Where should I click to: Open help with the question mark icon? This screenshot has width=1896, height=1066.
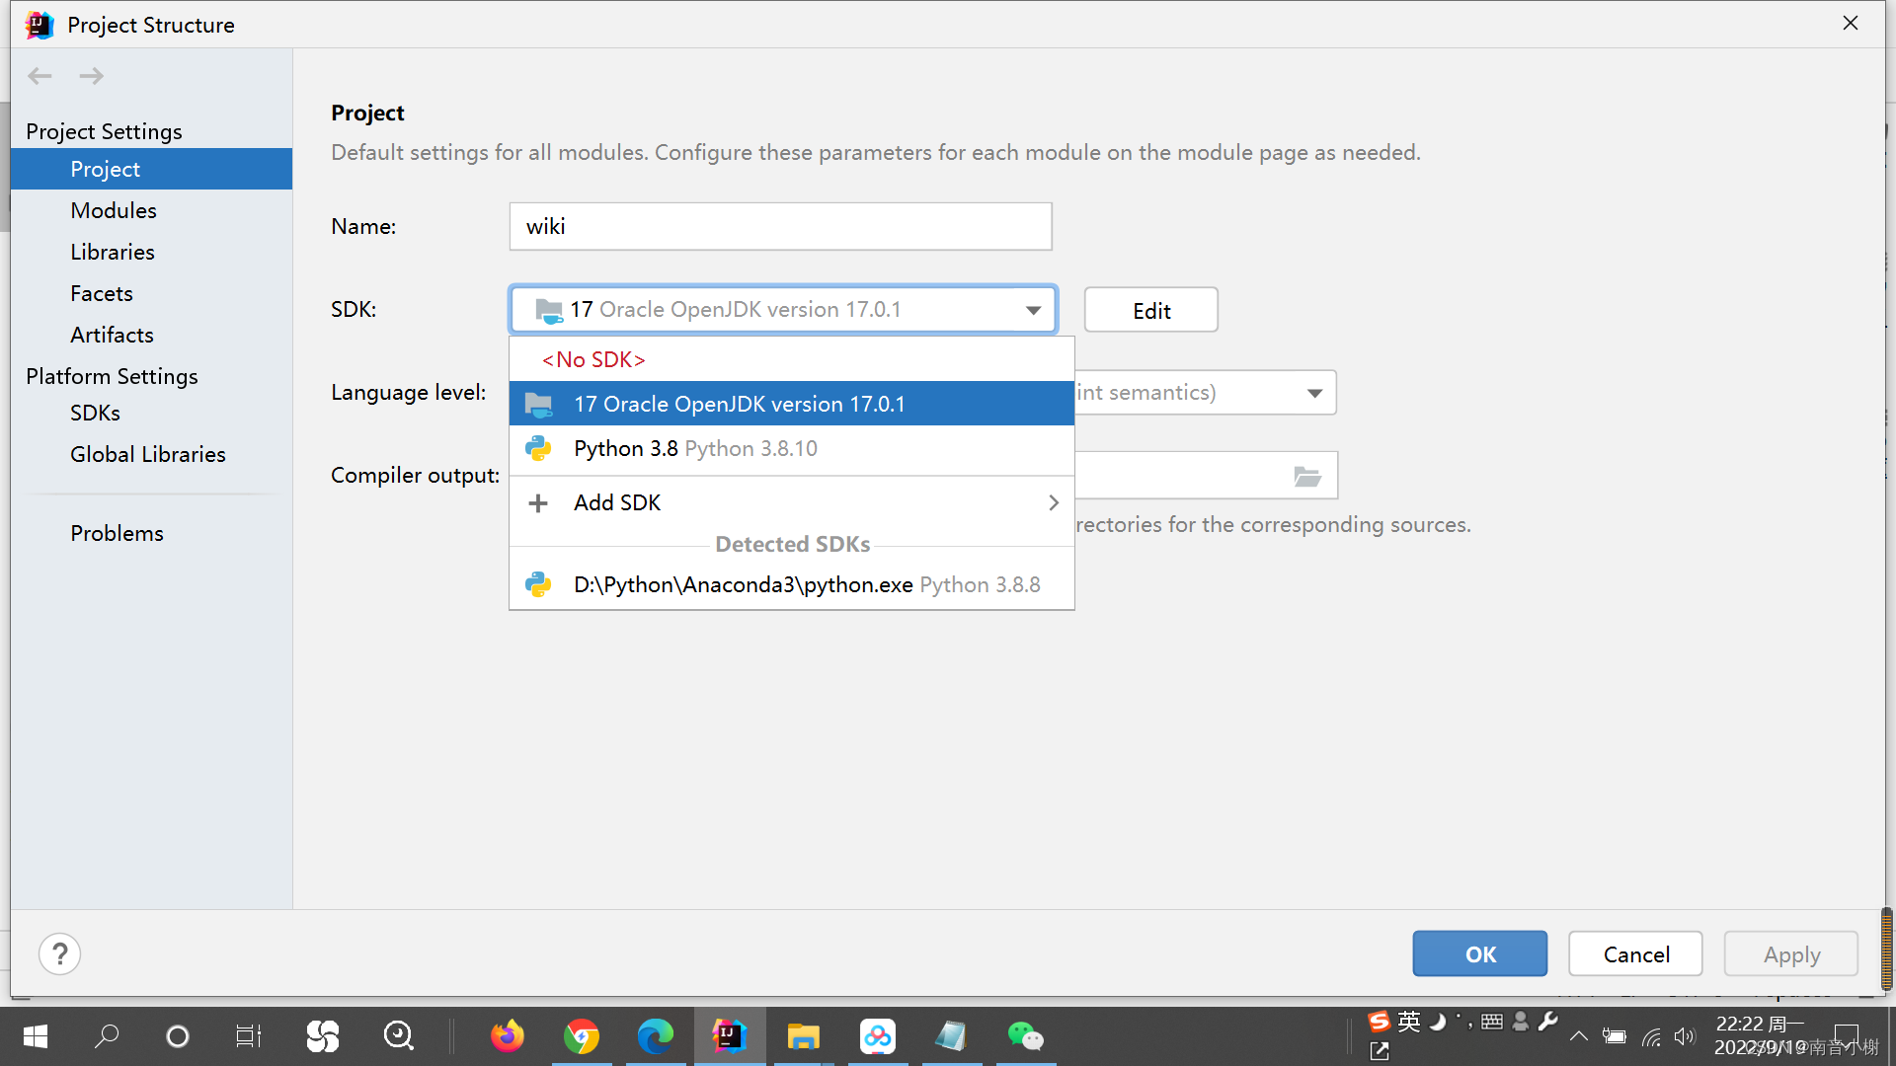pos(60,954)
